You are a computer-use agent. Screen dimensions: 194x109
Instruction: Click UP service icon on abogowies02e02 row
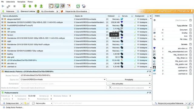[122, 19]
